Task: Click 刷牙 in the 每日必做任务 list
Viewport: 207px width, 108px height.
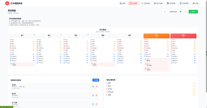Action: (x=109, y=83)
